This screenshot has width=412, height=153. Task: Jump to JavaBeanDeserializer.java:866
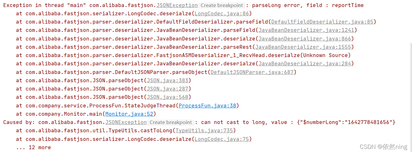(304, 39)
